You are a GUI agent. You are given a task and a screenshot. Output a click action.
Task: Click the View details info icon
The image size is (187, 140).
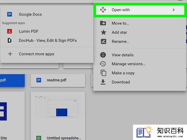pyautogui.click(x=103, y=55)
